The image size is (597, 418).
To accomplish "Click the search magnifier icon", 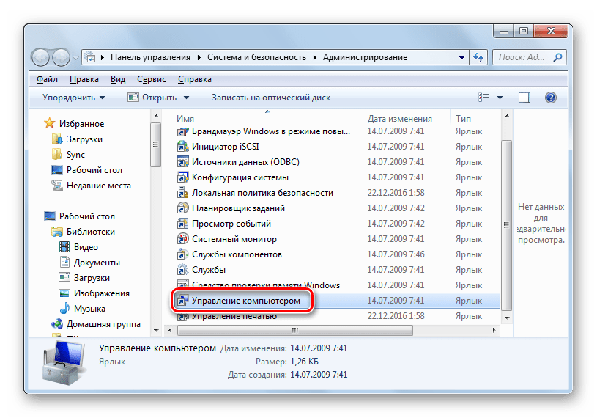I will (557, 57).
